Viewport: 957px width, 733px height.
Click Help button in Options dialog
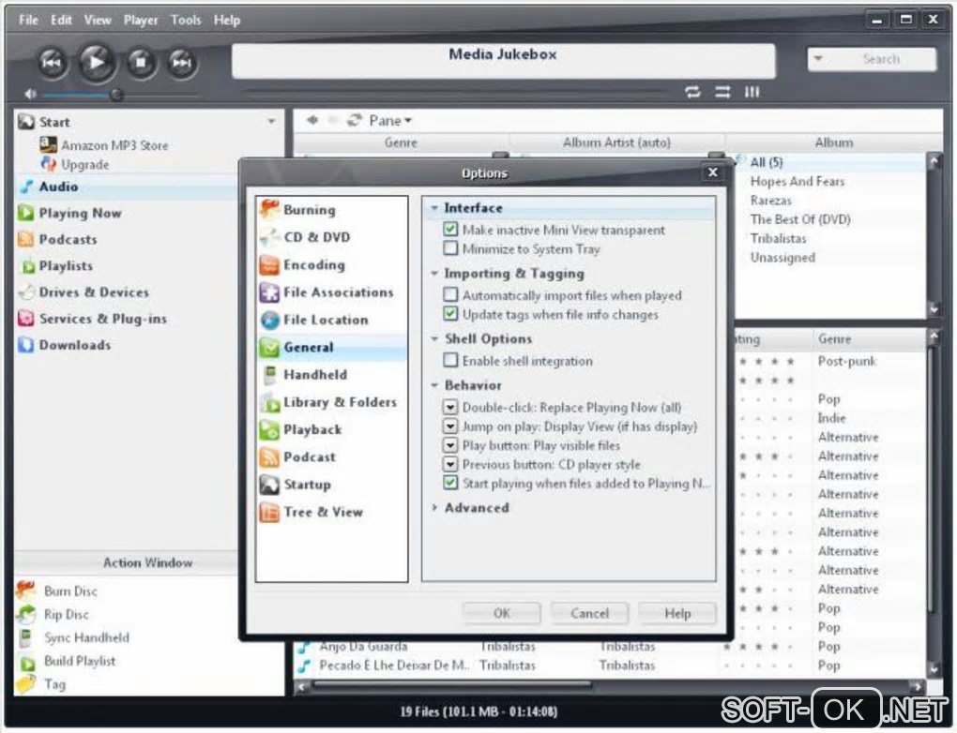(x=677, y=613)
